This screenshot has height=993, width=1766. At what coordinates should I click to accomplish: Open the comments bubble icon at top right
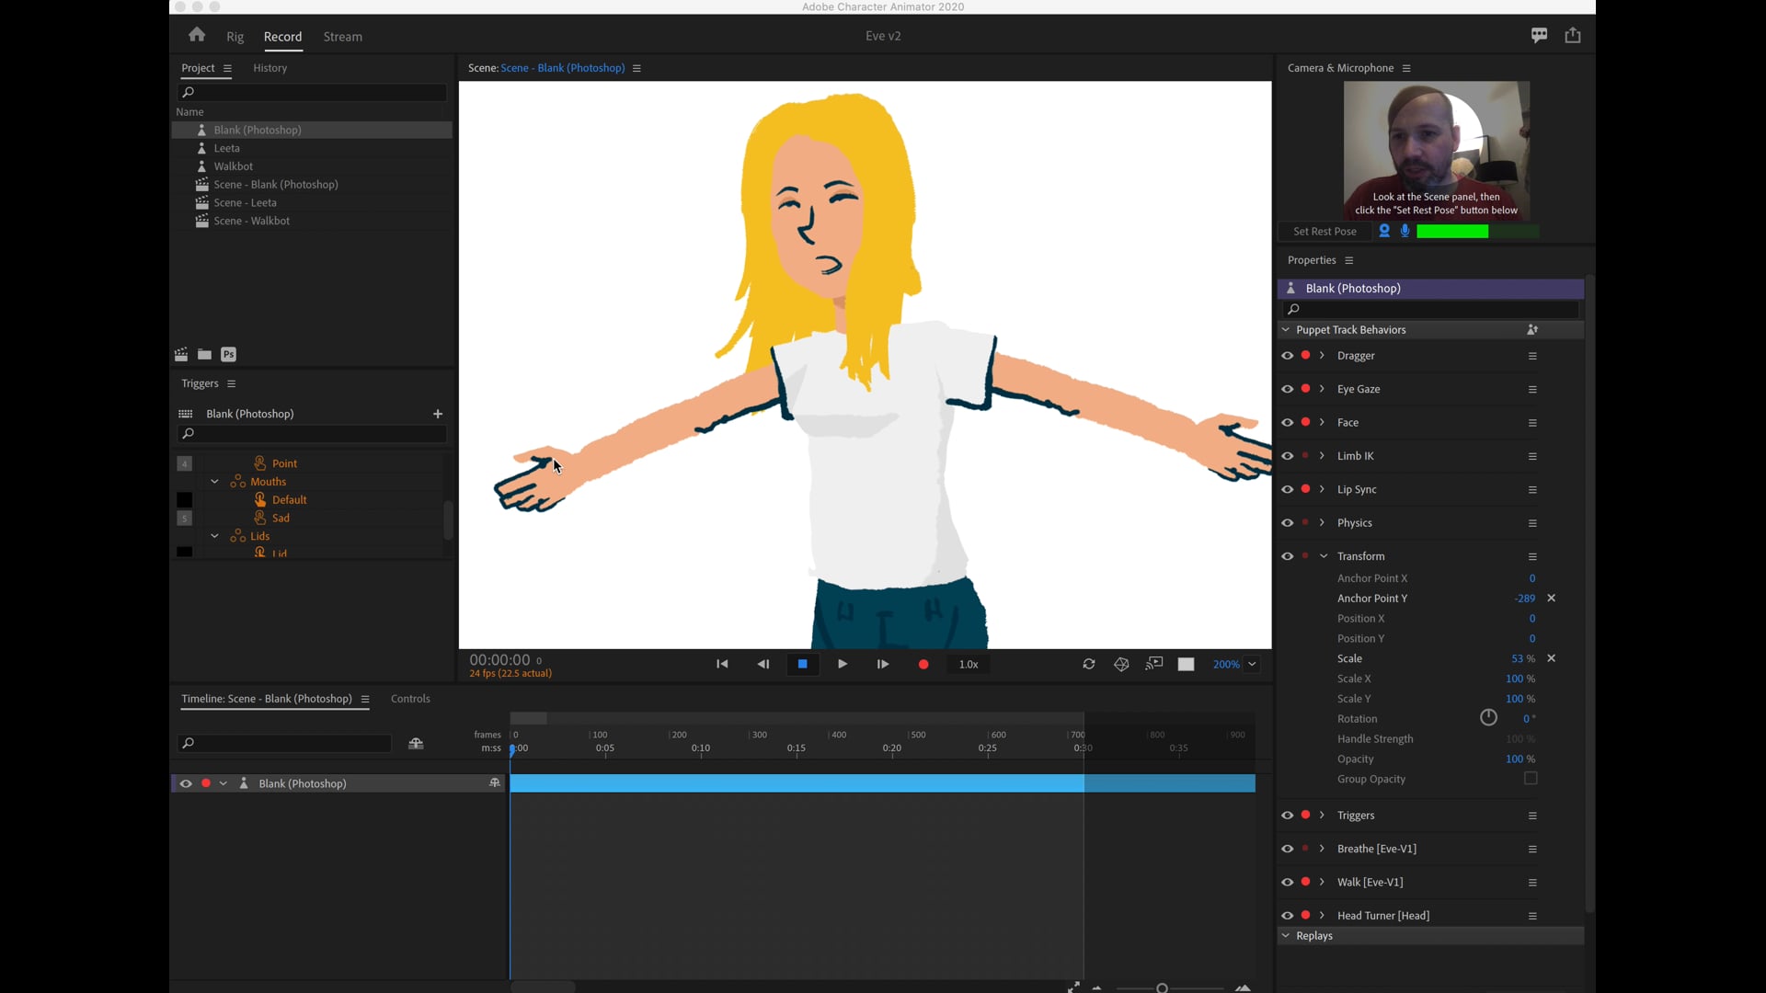[x=1539, y=35]
